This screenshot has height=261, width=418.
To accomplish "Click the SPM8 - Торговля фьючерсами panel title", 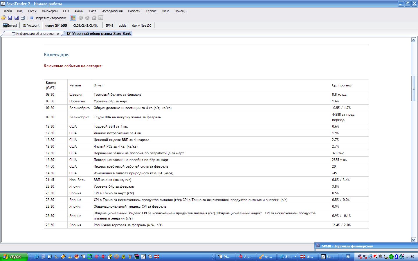I will point(347,246).
